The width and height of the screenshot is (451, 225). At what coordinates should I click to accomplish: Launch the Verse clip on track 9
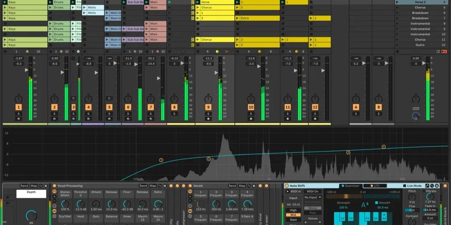[198, 2]
